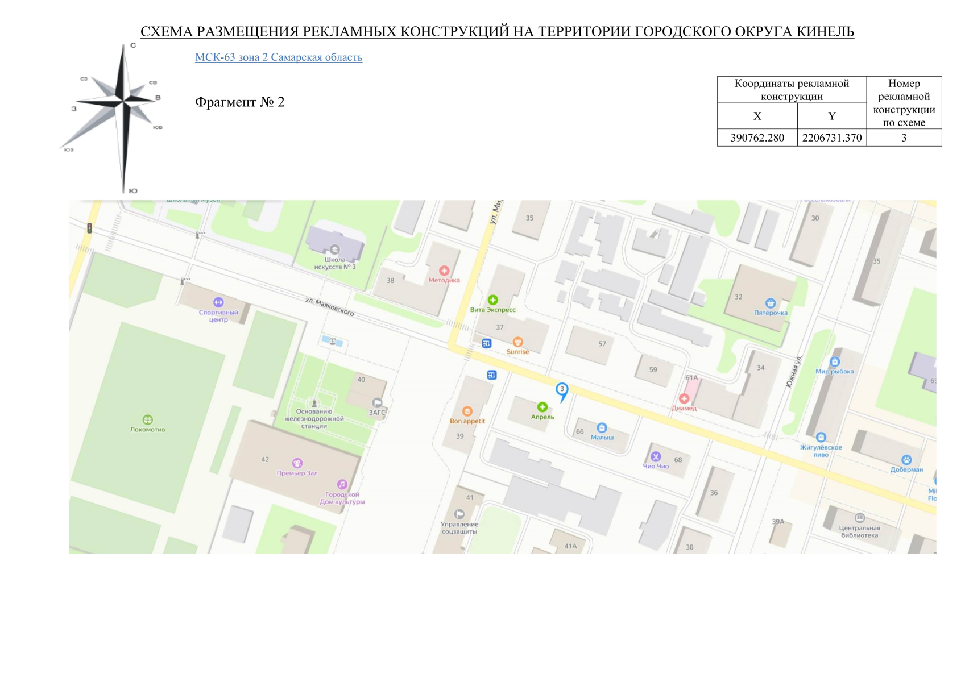Select the Апрель pharmacy green icon

[542, 407]
